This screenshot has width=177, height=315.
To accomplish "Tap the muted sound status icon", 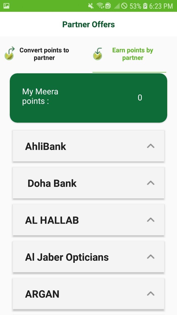I will click(x=91, y=6).
